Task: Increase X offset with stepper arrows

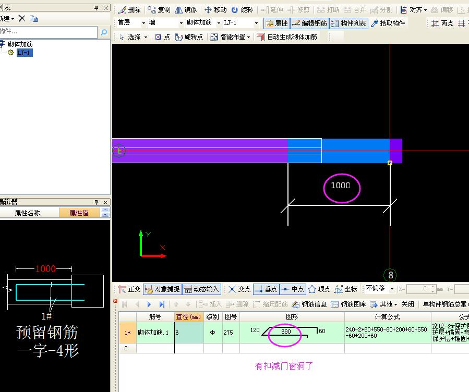Action: (x=432, y=287)
